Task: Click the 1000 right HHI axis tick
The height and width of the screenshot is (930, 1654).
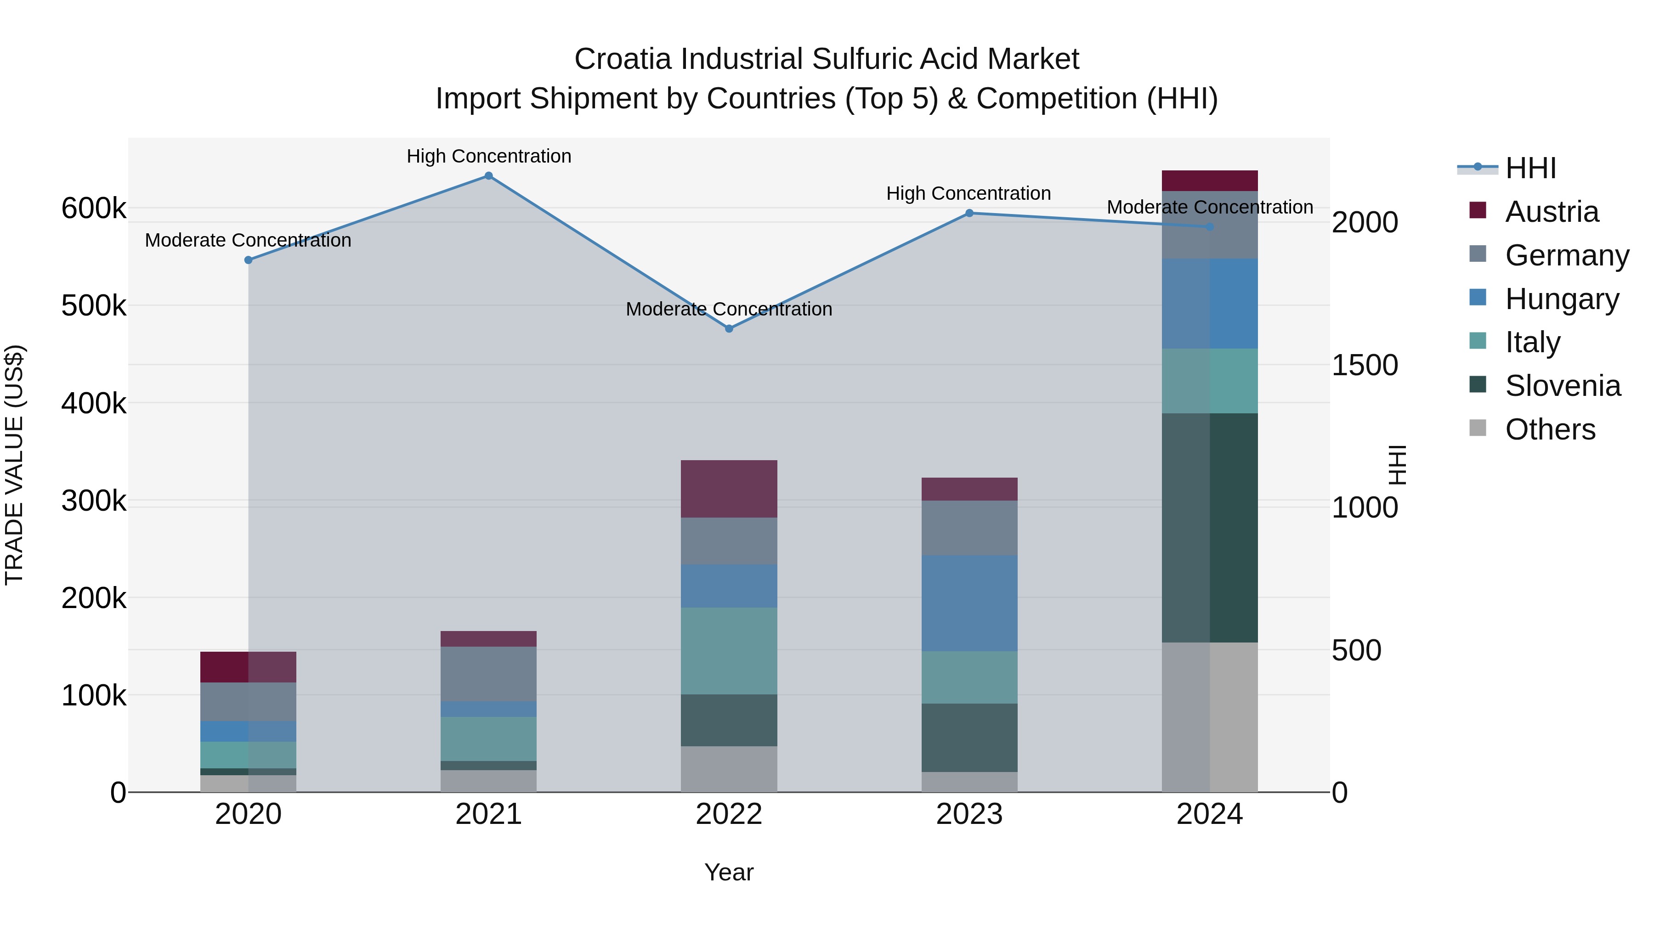Action: (x=1365, y=507)
